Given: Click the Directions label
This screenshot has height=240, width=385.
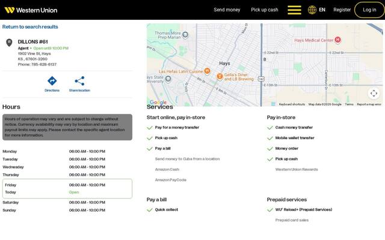Looking at the screenshot, I should click(52, 91).
